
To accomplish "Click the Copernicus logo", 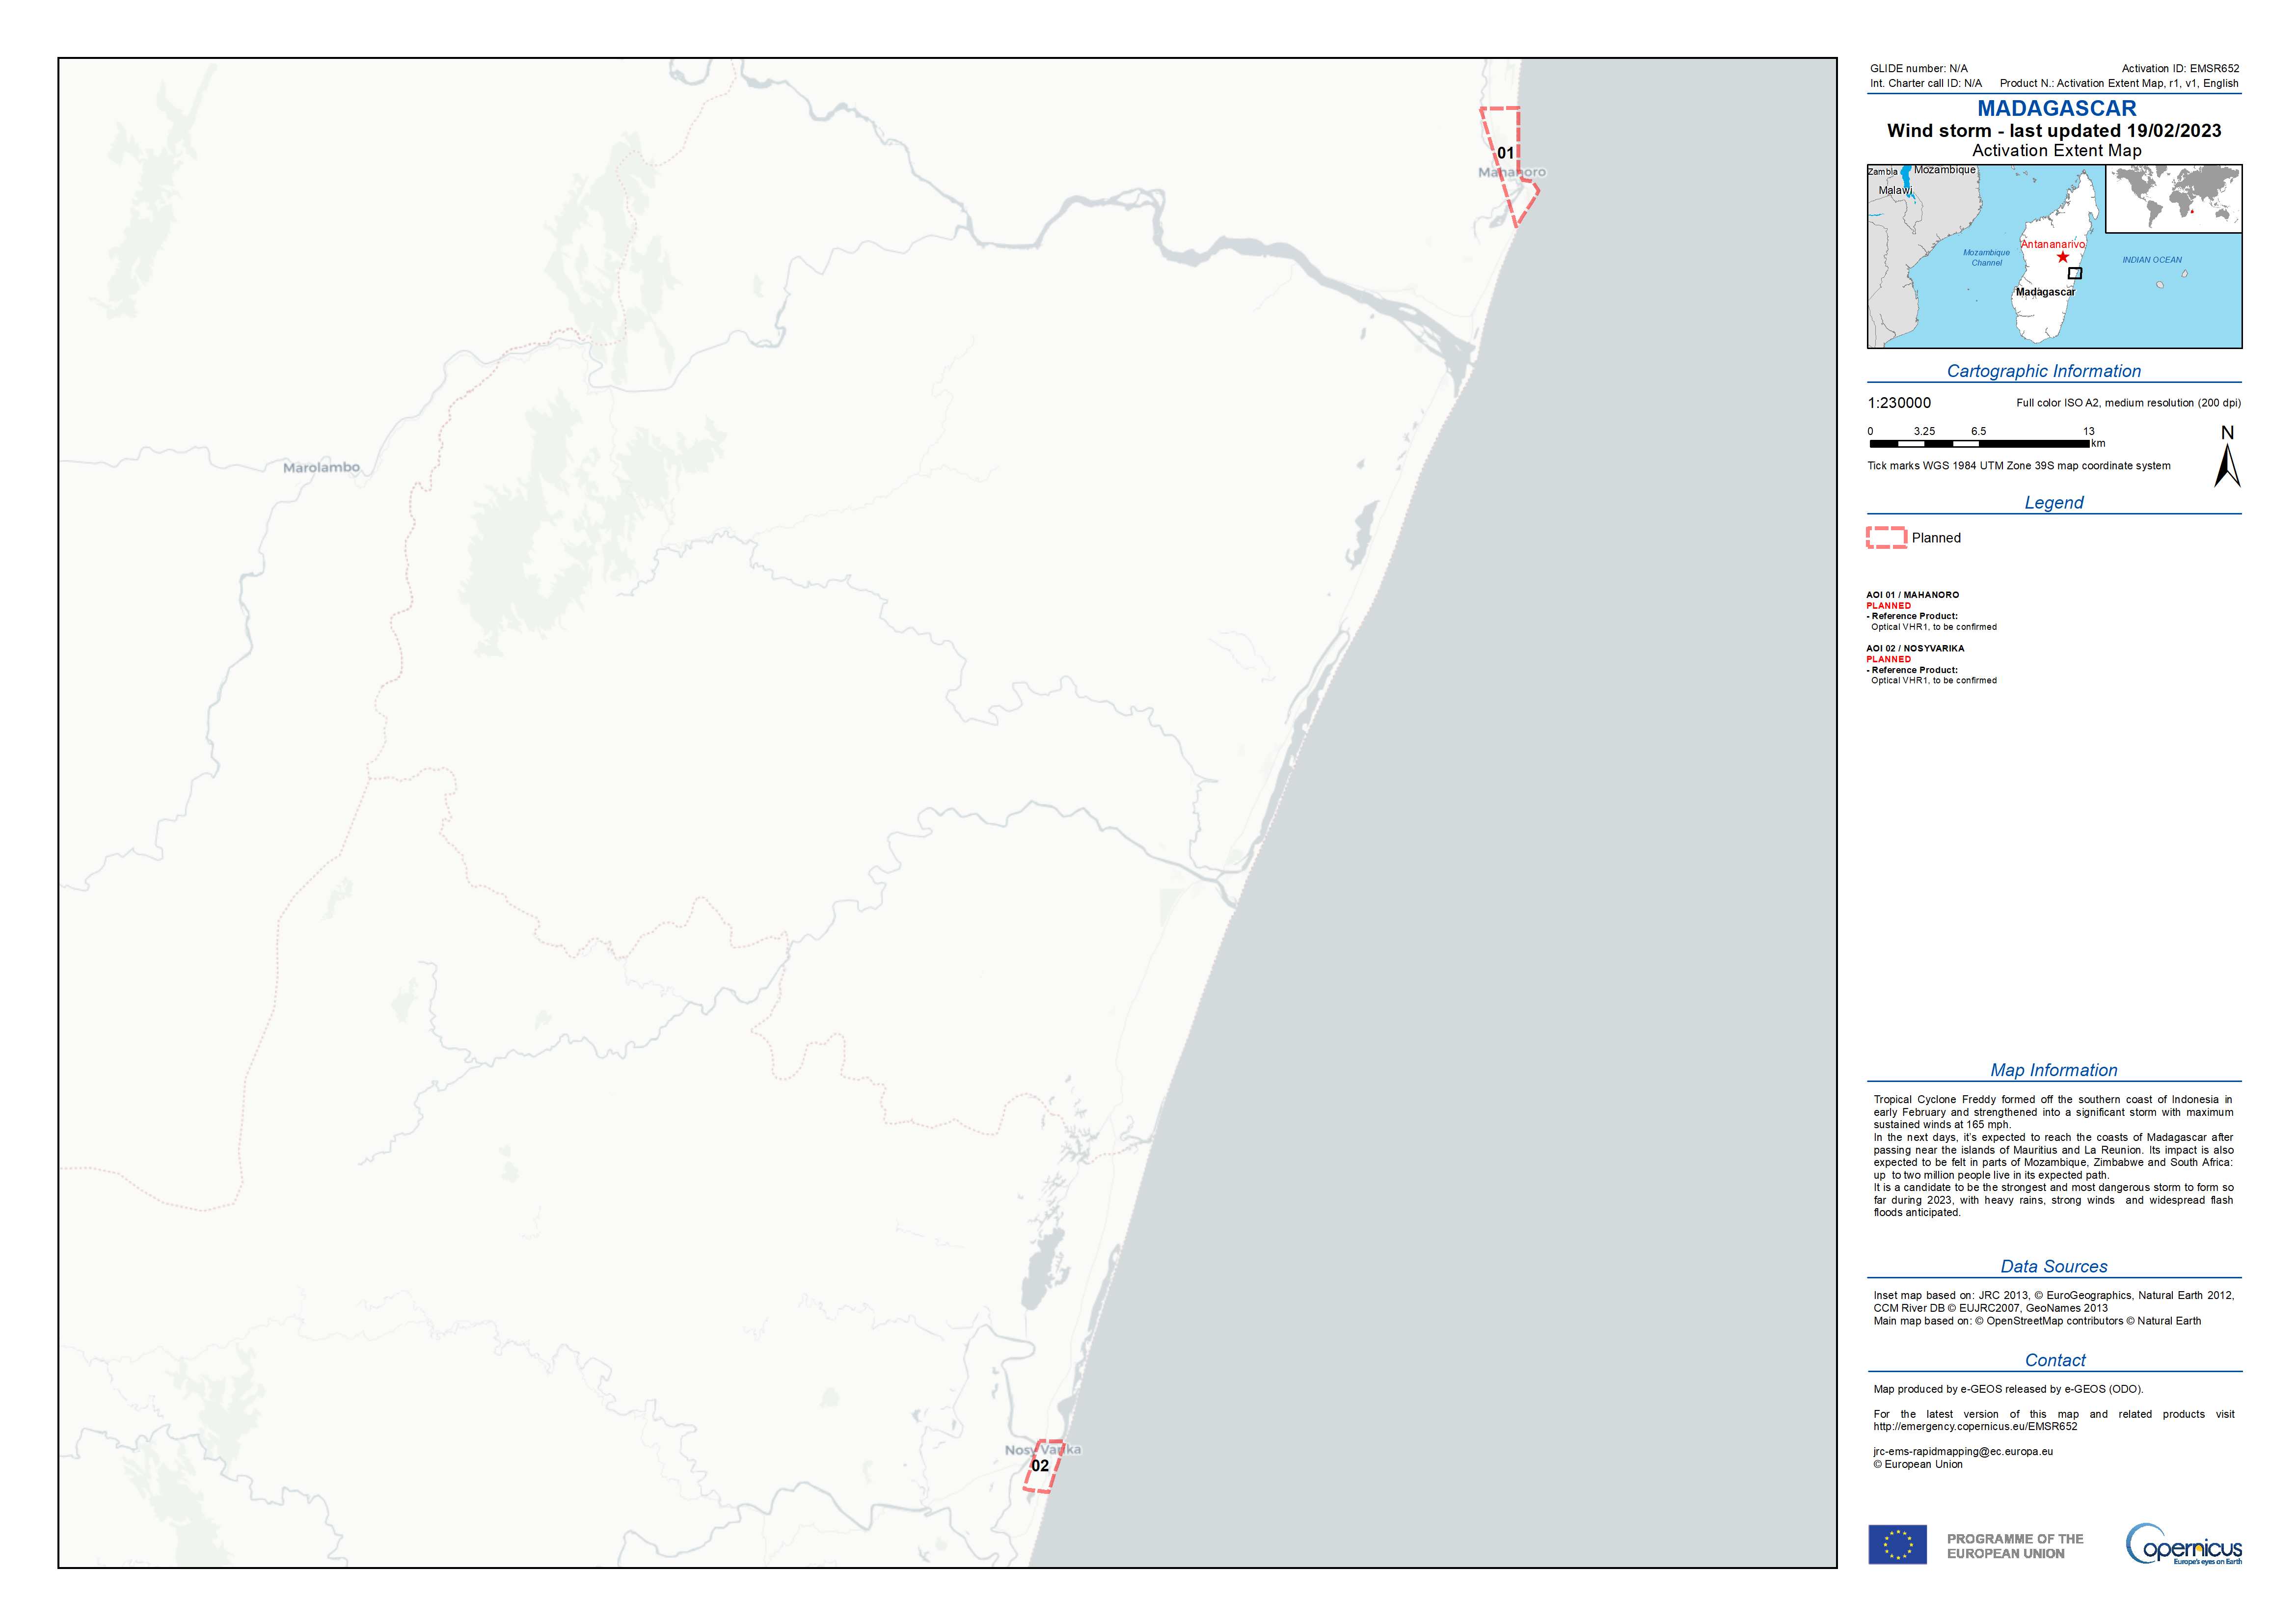I will (x=2183, y=1545).
